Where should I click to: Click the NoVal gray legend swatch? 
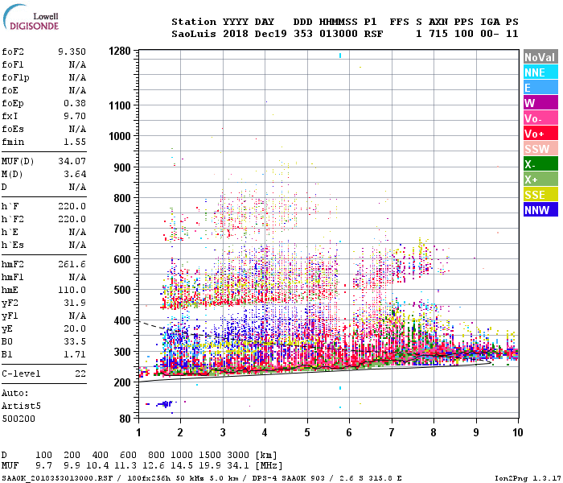pyautogui.click(x=540, y=57)
